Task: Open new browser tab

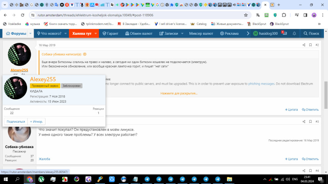Action: pos(279,4)
